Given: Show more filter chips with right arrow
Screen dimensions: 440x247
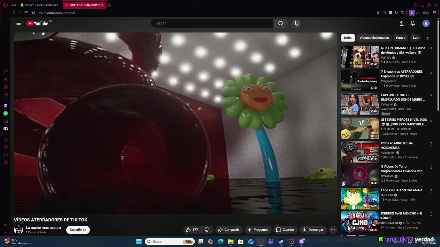Looking at the screenshot, I should click(427, 38).
